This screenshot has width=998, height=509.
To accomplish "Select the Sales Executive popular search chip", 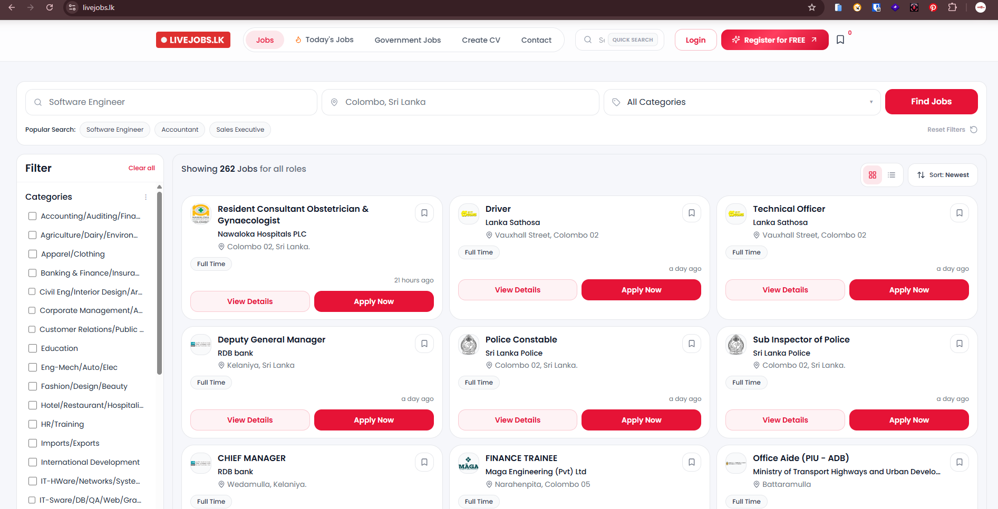I will point(240,130).
